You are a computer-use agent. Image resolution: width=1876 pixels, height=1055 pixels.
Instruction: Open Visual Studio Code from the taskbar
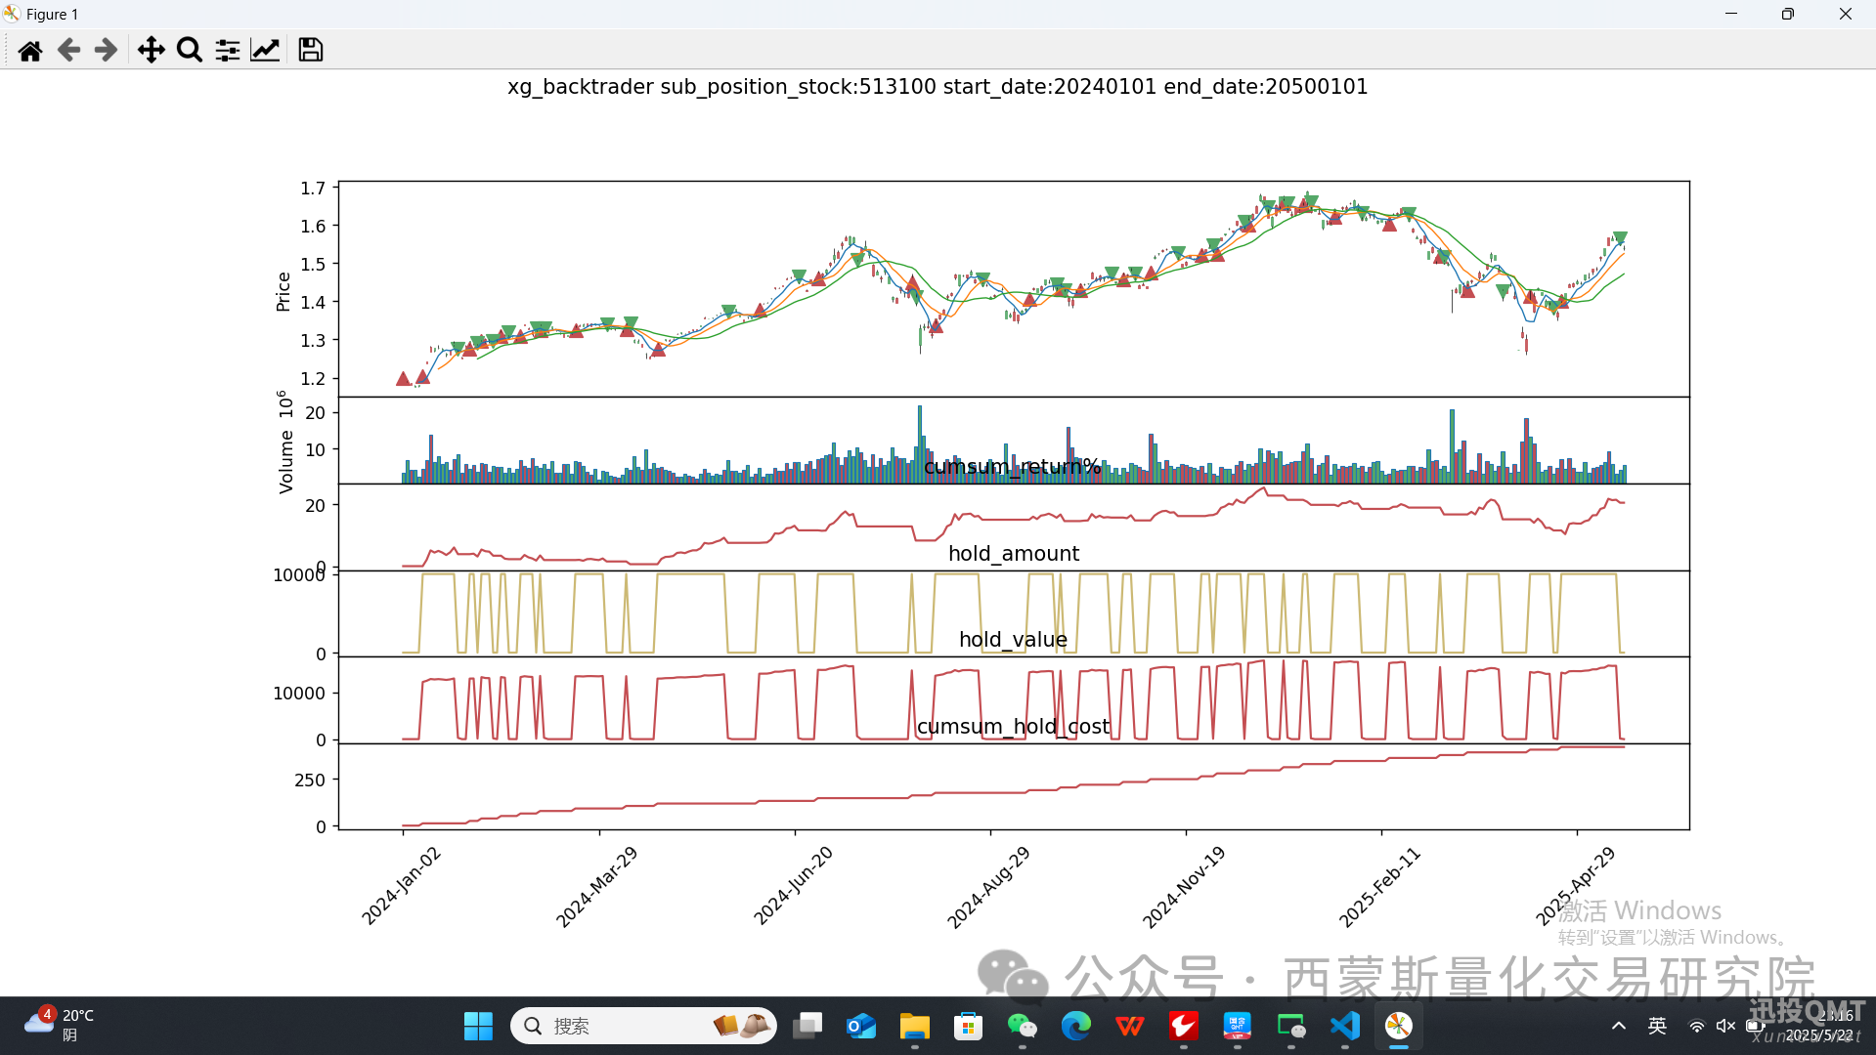(1345, 1026)
